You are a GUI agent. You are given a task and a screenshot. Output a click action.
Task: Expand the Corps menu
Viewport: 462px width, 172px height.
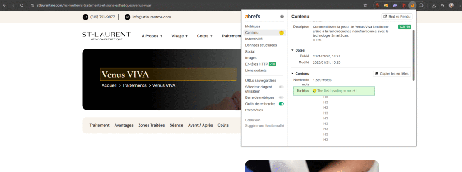(x=205, y=36)
